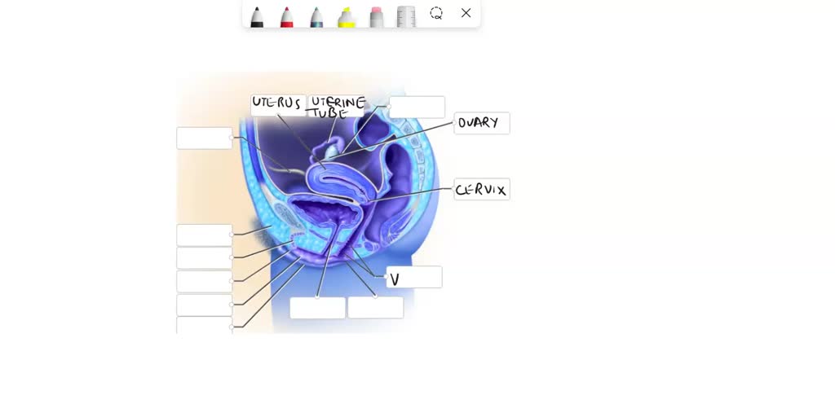835x417 pixels.
Task: Click the connector dot beside the CERVIX label
Action: pyautogui.click(x=454, y=188)
